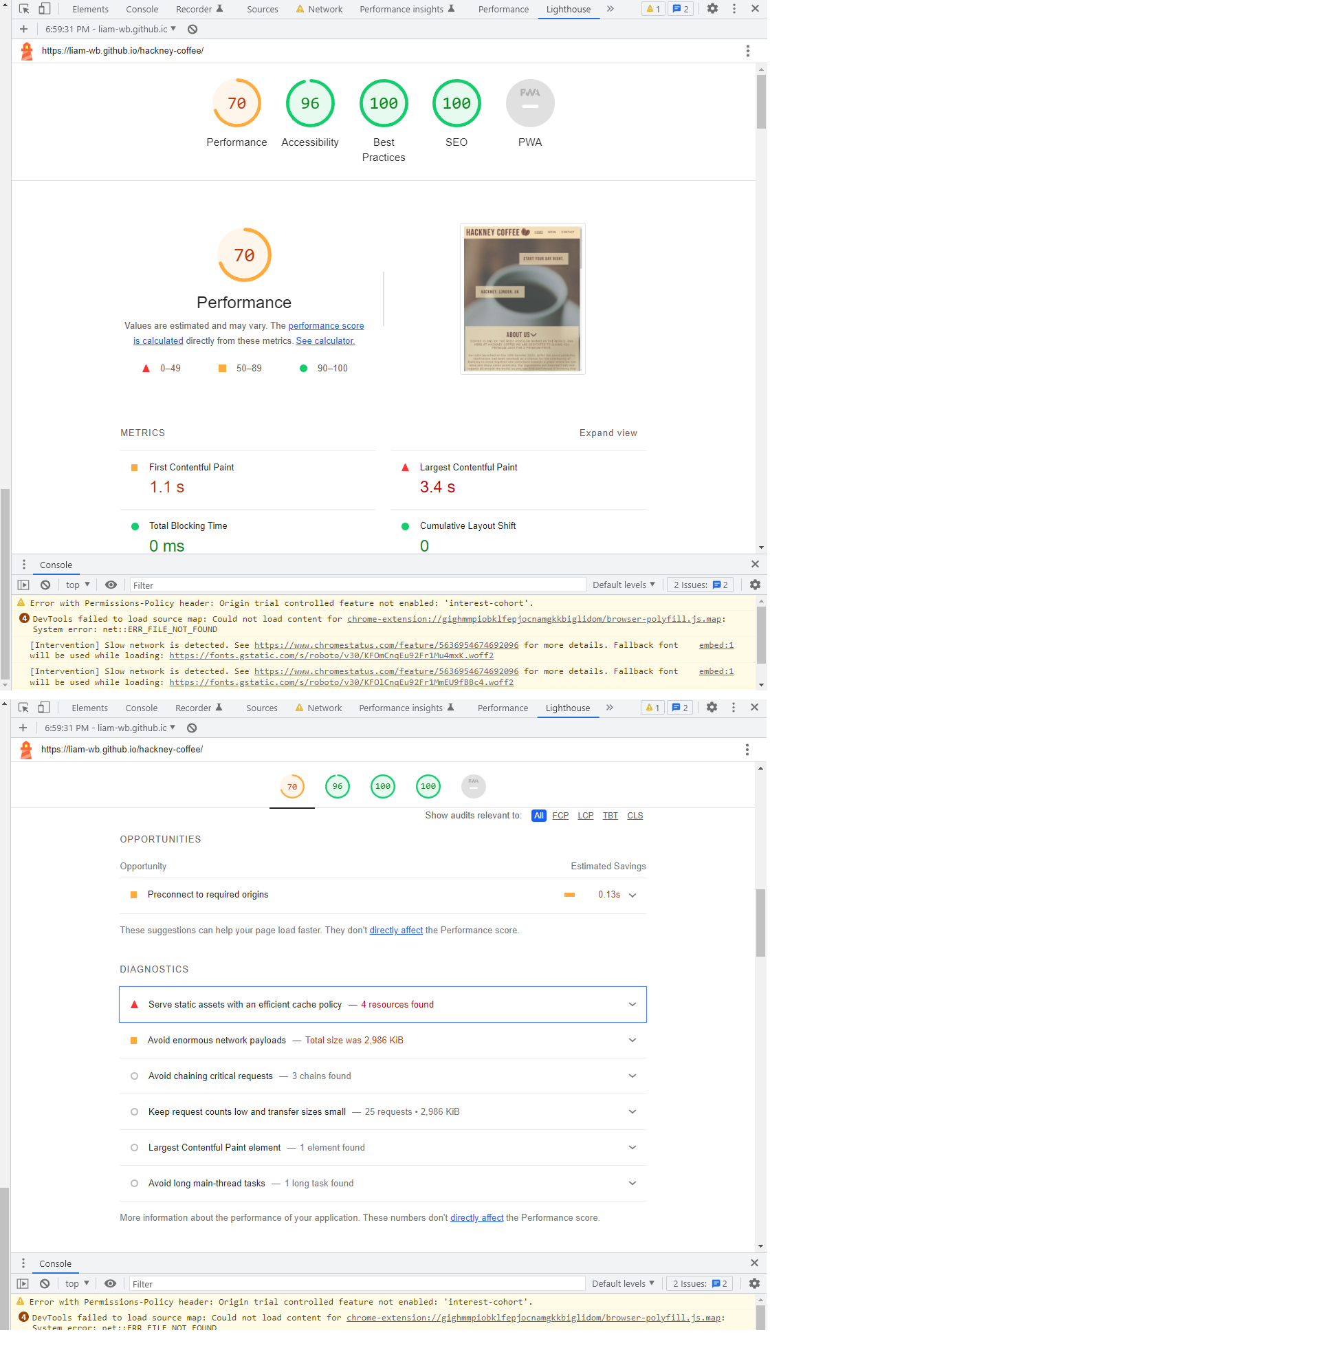Select the FCP audit filter
The image size is (1320, 1370).
560,816
